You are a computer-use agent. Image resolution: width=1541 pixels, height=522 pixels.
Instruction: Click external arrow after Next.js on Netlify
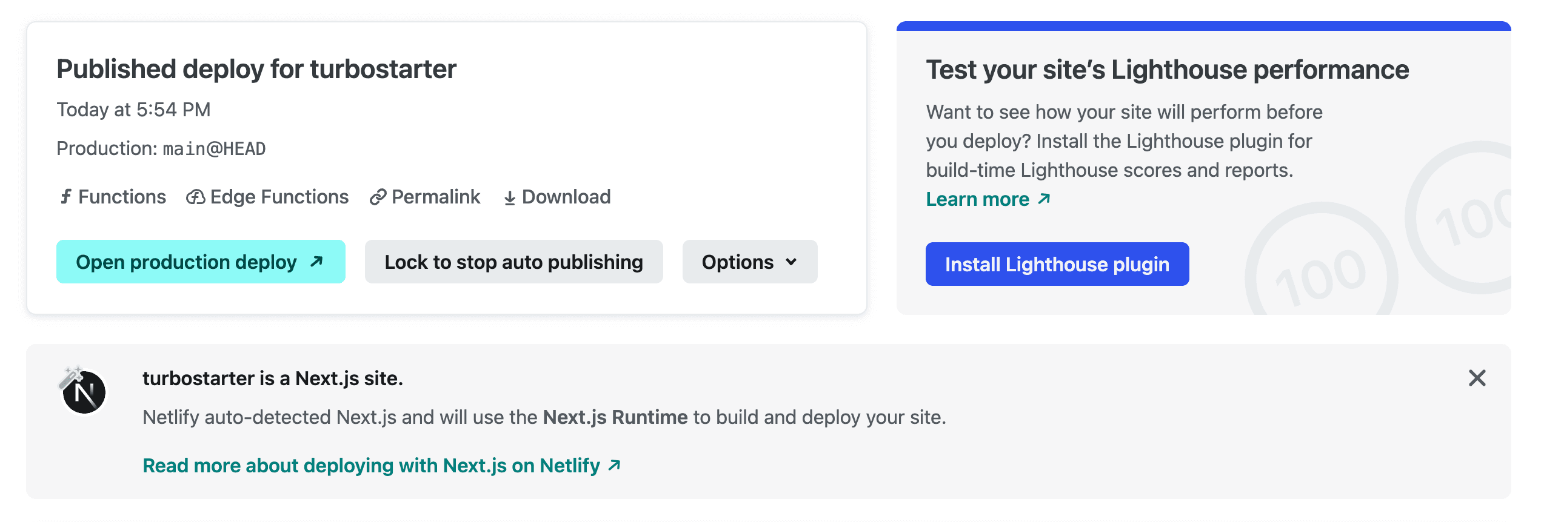614,465
